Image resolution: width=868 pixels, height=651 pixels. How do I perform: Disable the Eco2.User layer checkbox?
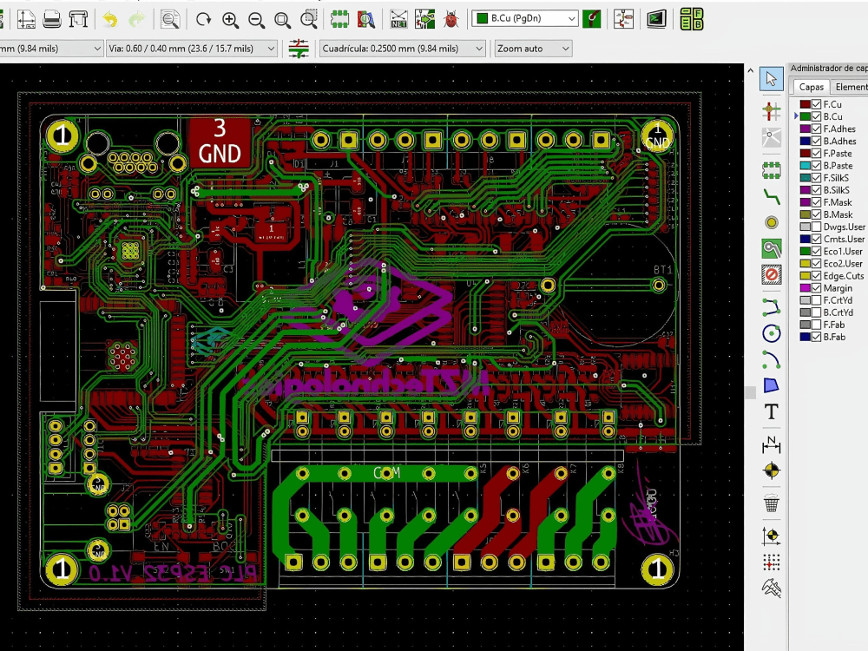815,263
